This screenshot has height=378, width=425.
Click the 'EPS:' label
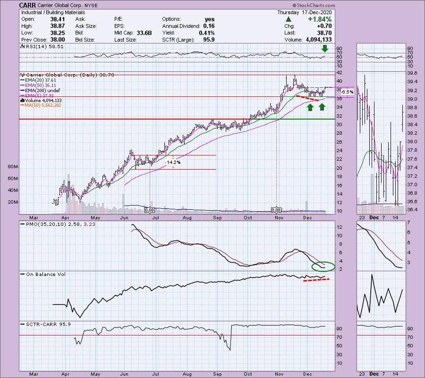119,26
